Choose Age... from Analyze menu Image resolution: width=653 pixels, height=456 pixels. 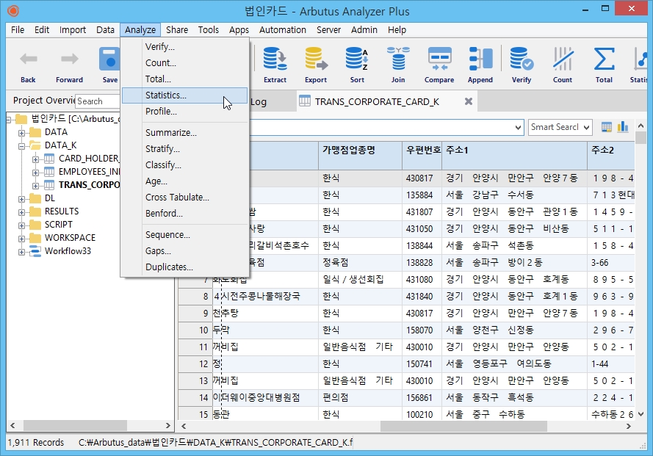(184, 181)
